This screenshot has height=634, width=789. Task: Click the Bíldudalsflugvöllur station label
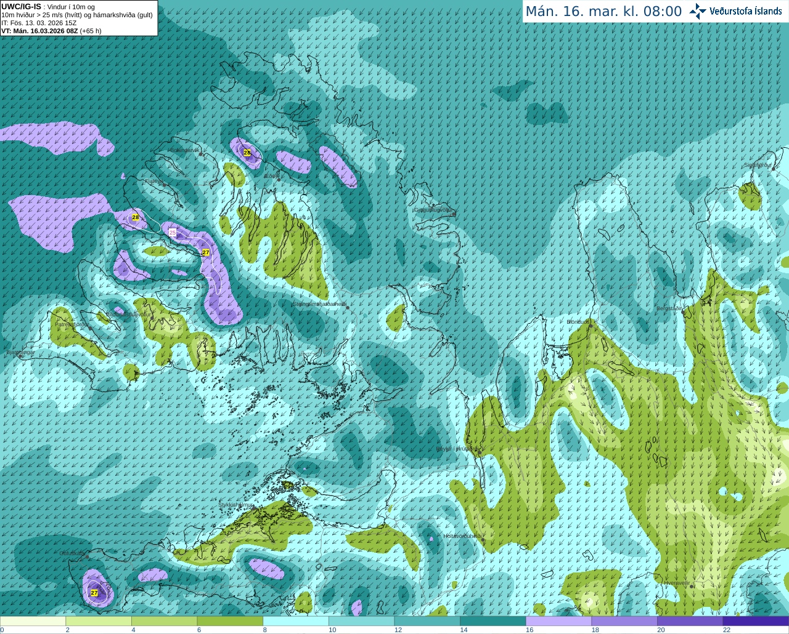[128, 314]
